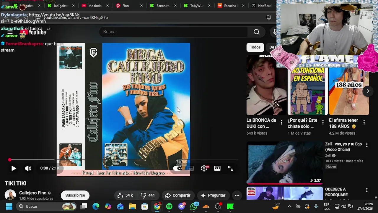This screenshot has width=378, height=213.
Task: Click the microphone tray icon
Action: [x=316, y=206]
